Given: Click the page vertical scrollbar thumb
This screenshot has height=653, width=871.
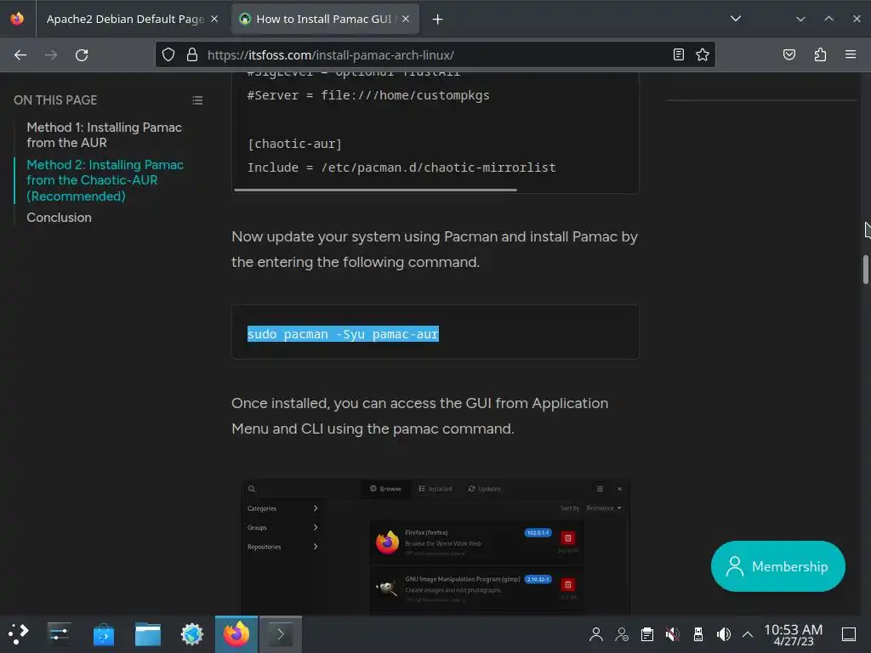Looking at the screenshot, I should 865,270.
